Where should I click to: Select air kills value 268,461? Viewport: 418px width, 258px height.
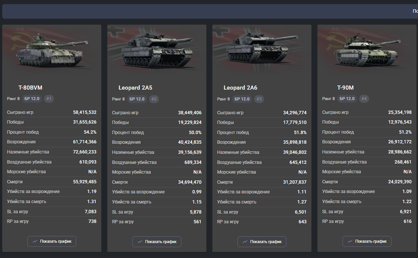[403, 162]
